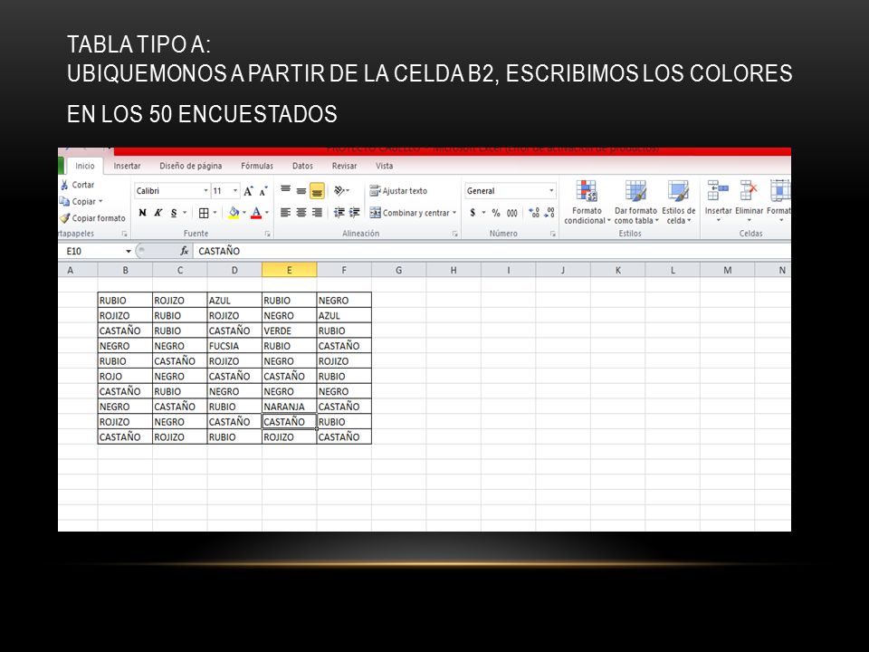Screen dimensions: 869x652
Task: Increase font size with large A icon
Action: pyautogui.click(x=248, y=191)
